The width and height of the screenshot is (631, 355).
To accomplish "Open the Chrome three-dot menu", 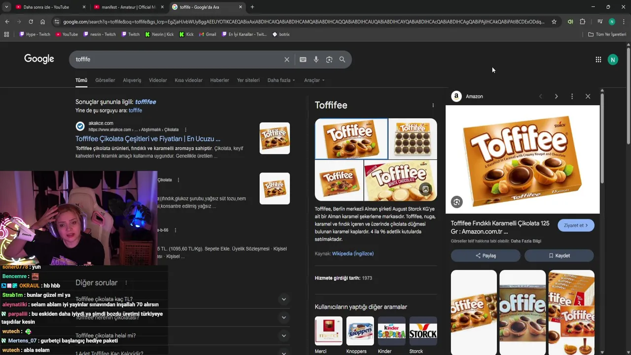I will pos(624,22).
